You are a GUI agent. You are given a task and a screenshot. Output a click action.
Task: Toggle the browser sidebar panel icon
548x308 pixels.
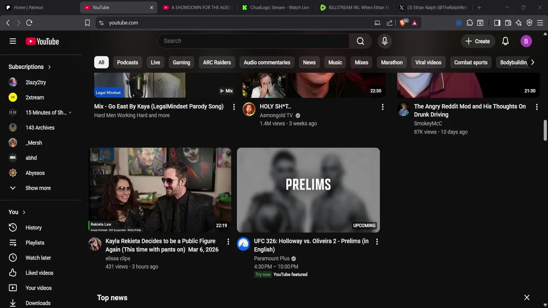[x=497, y=23]
